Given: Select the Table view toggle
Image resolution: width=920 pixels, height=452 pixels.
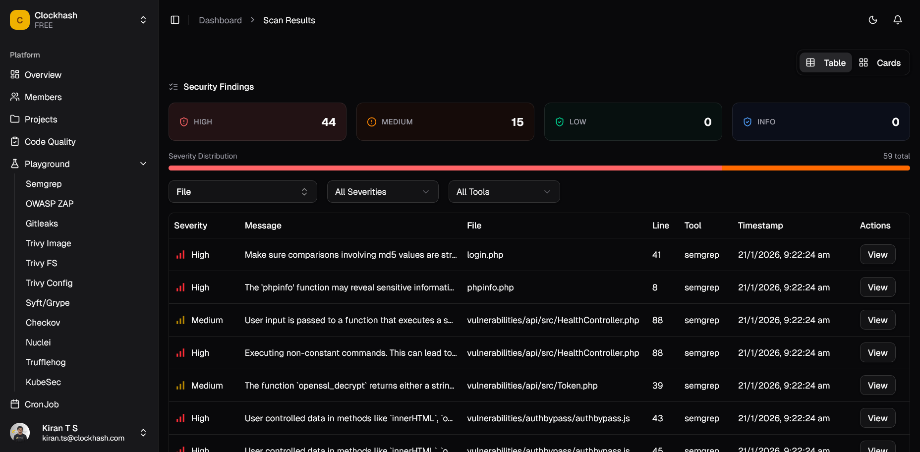Looking at the screenshot, I should point(825,62).
